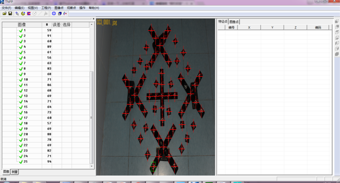340x183 pixels.
Task: Click the green-boxed marker in the photo
Action: 153,166
